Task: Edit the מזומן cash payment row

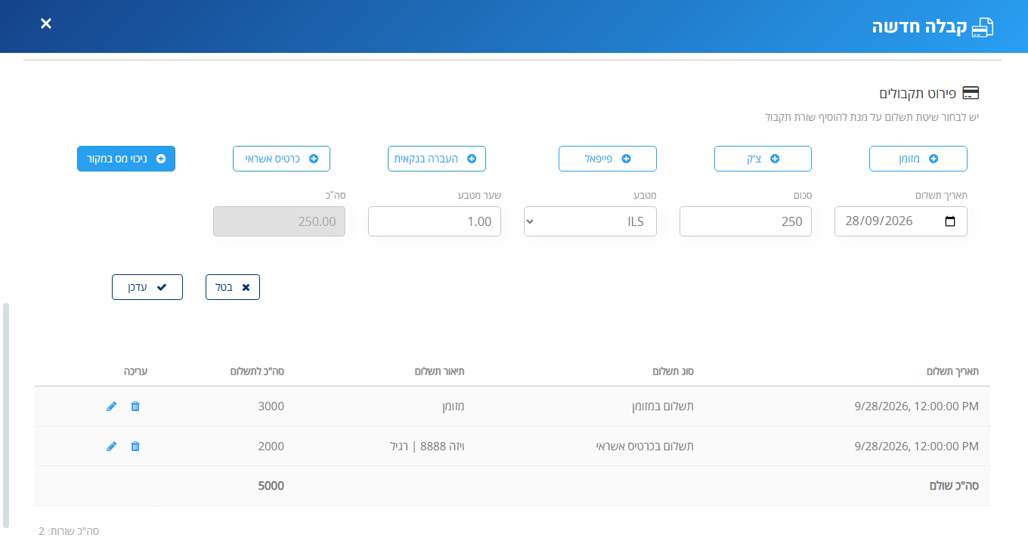Action: [112, 406]
